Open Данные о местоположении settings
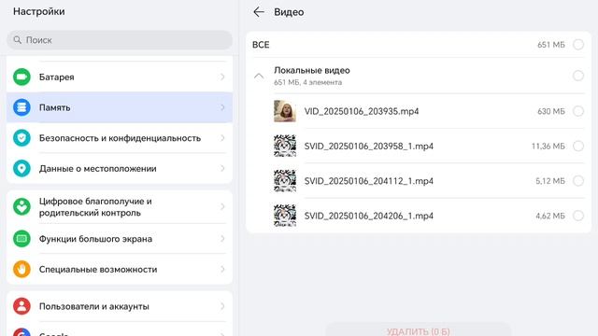This screenshot has width=598, height=336. 120,168
